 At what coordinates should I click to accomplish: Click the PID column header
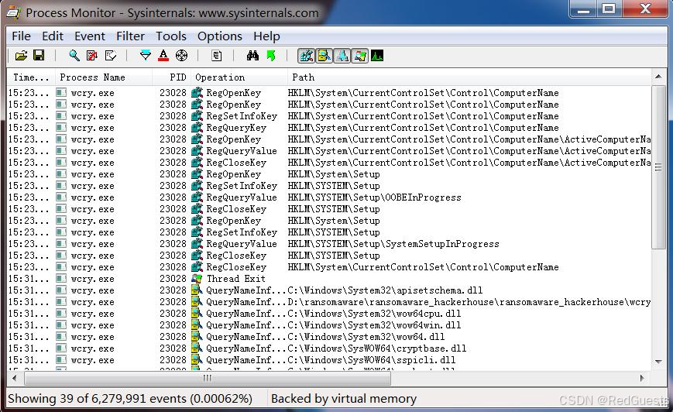tap(171, 77)
